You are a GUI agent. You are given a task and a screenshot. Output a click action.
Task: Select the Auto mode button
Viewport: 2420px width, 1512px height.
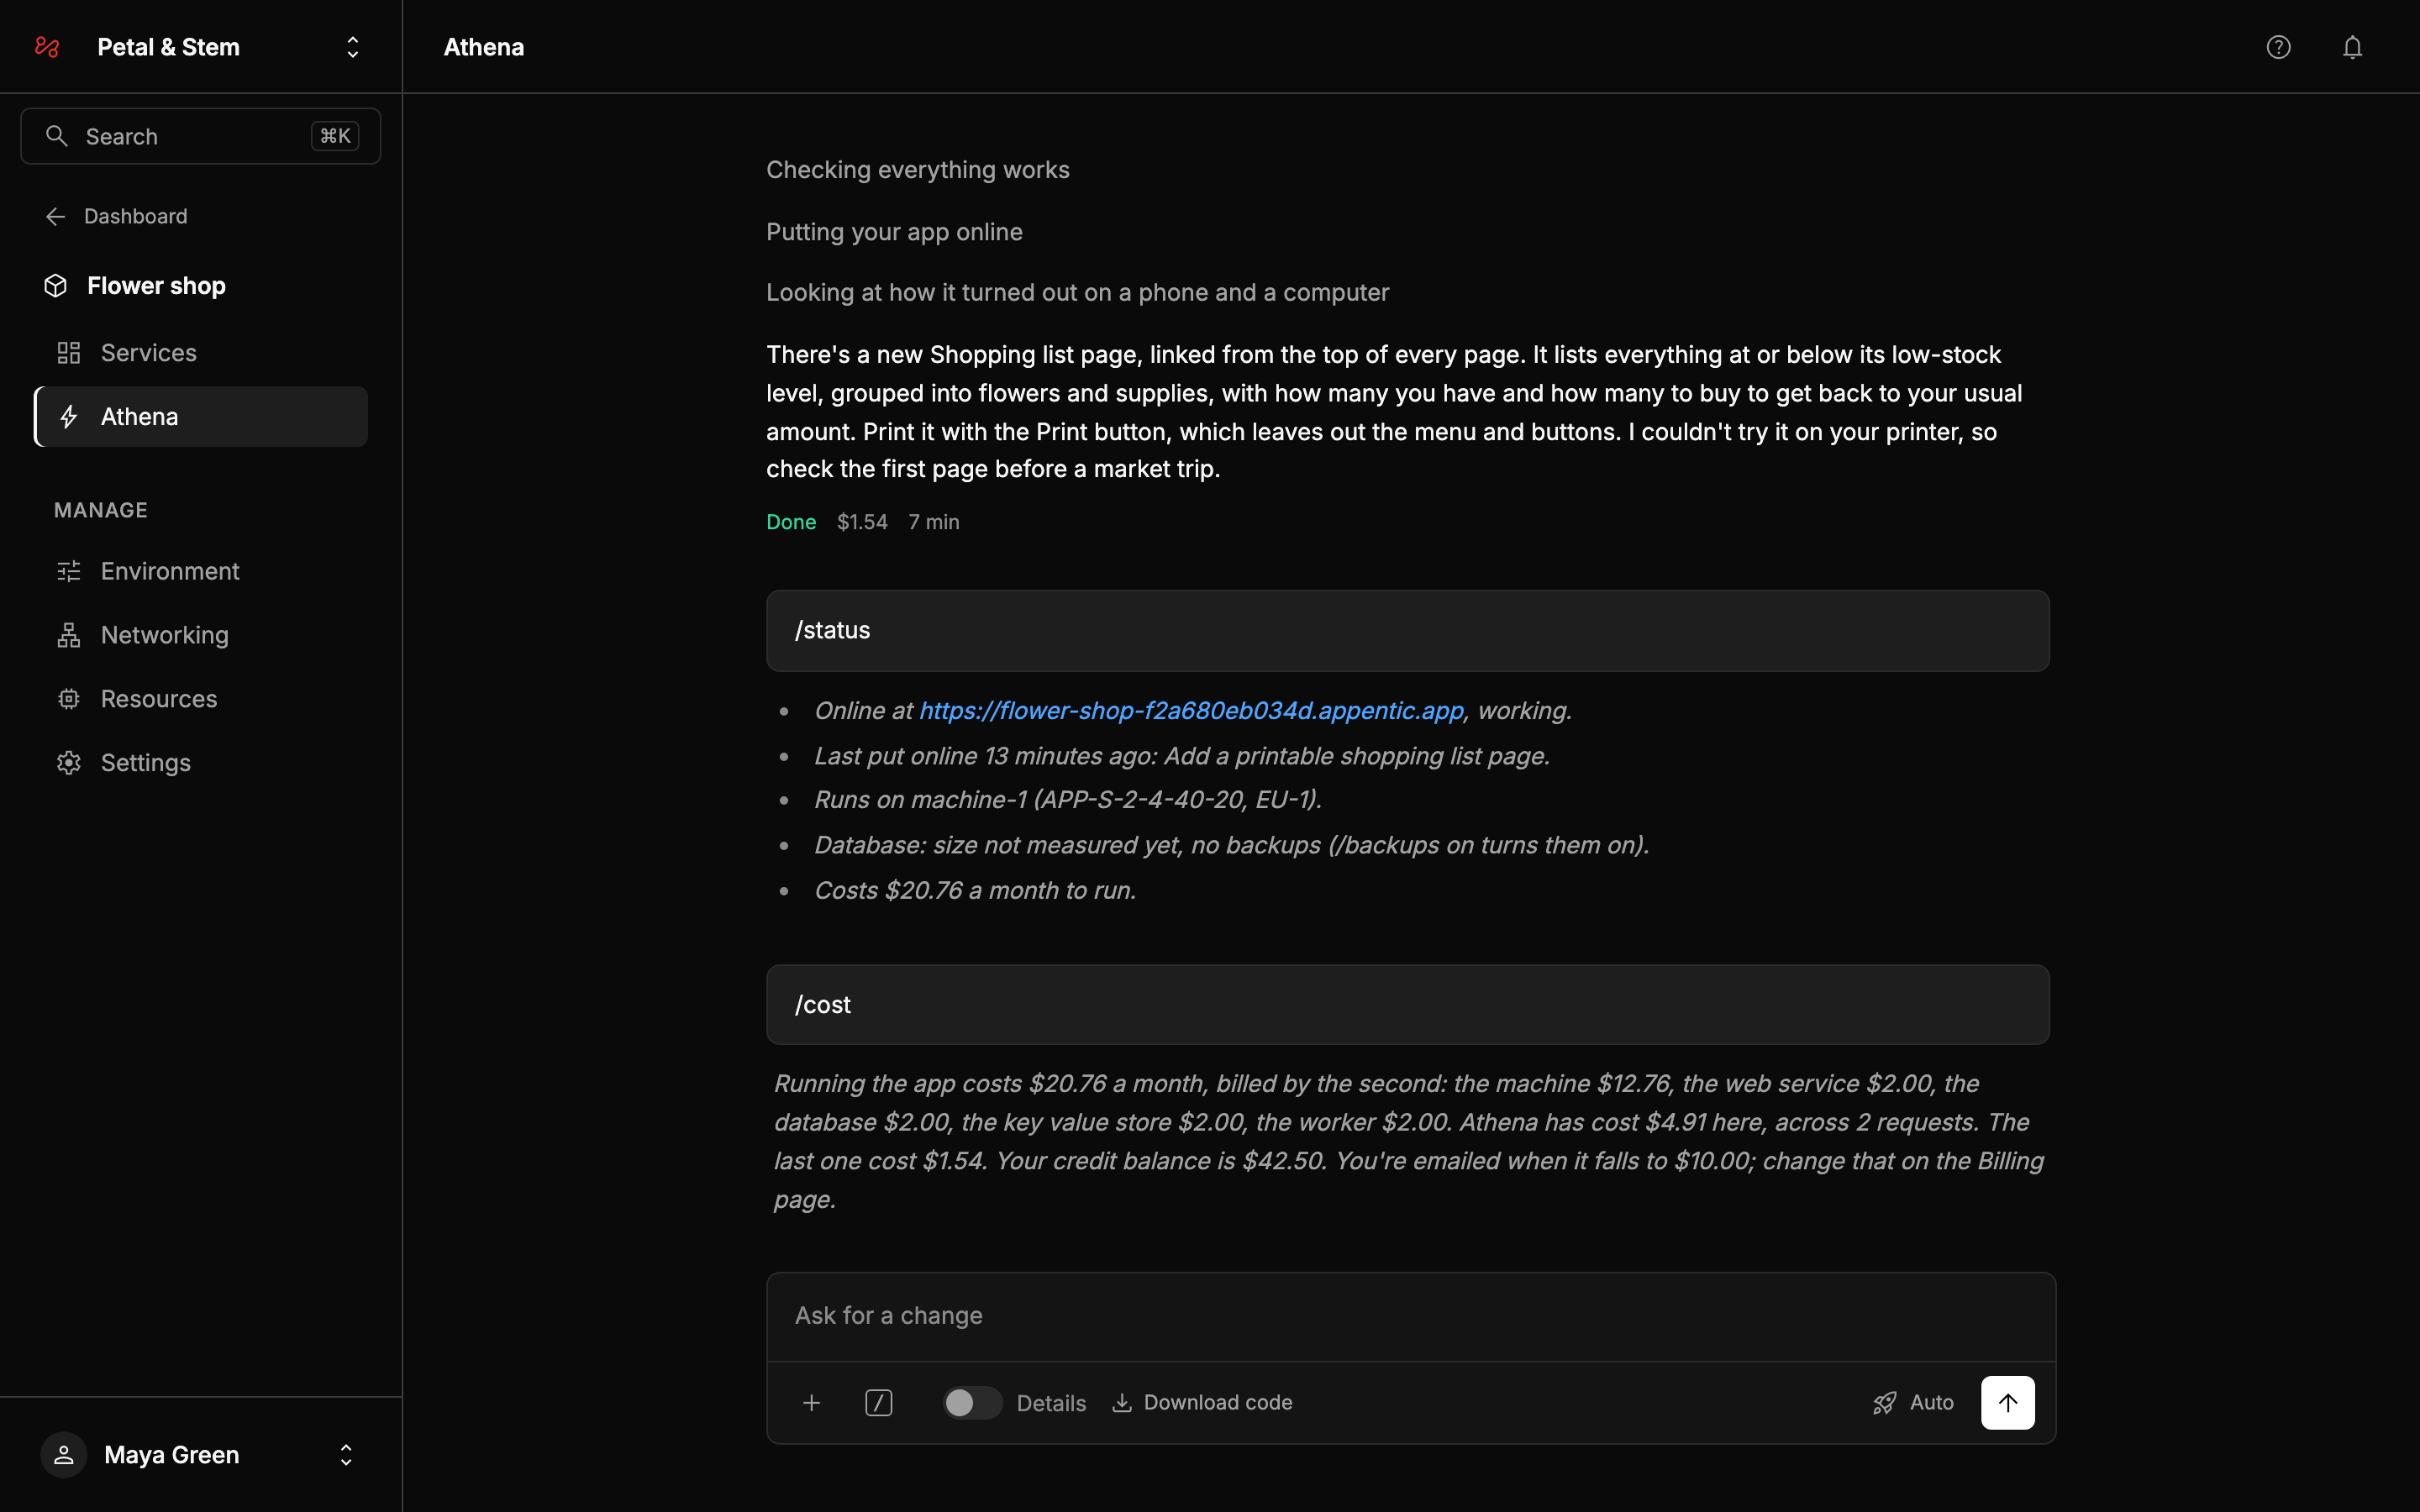pos(1912,1403)
